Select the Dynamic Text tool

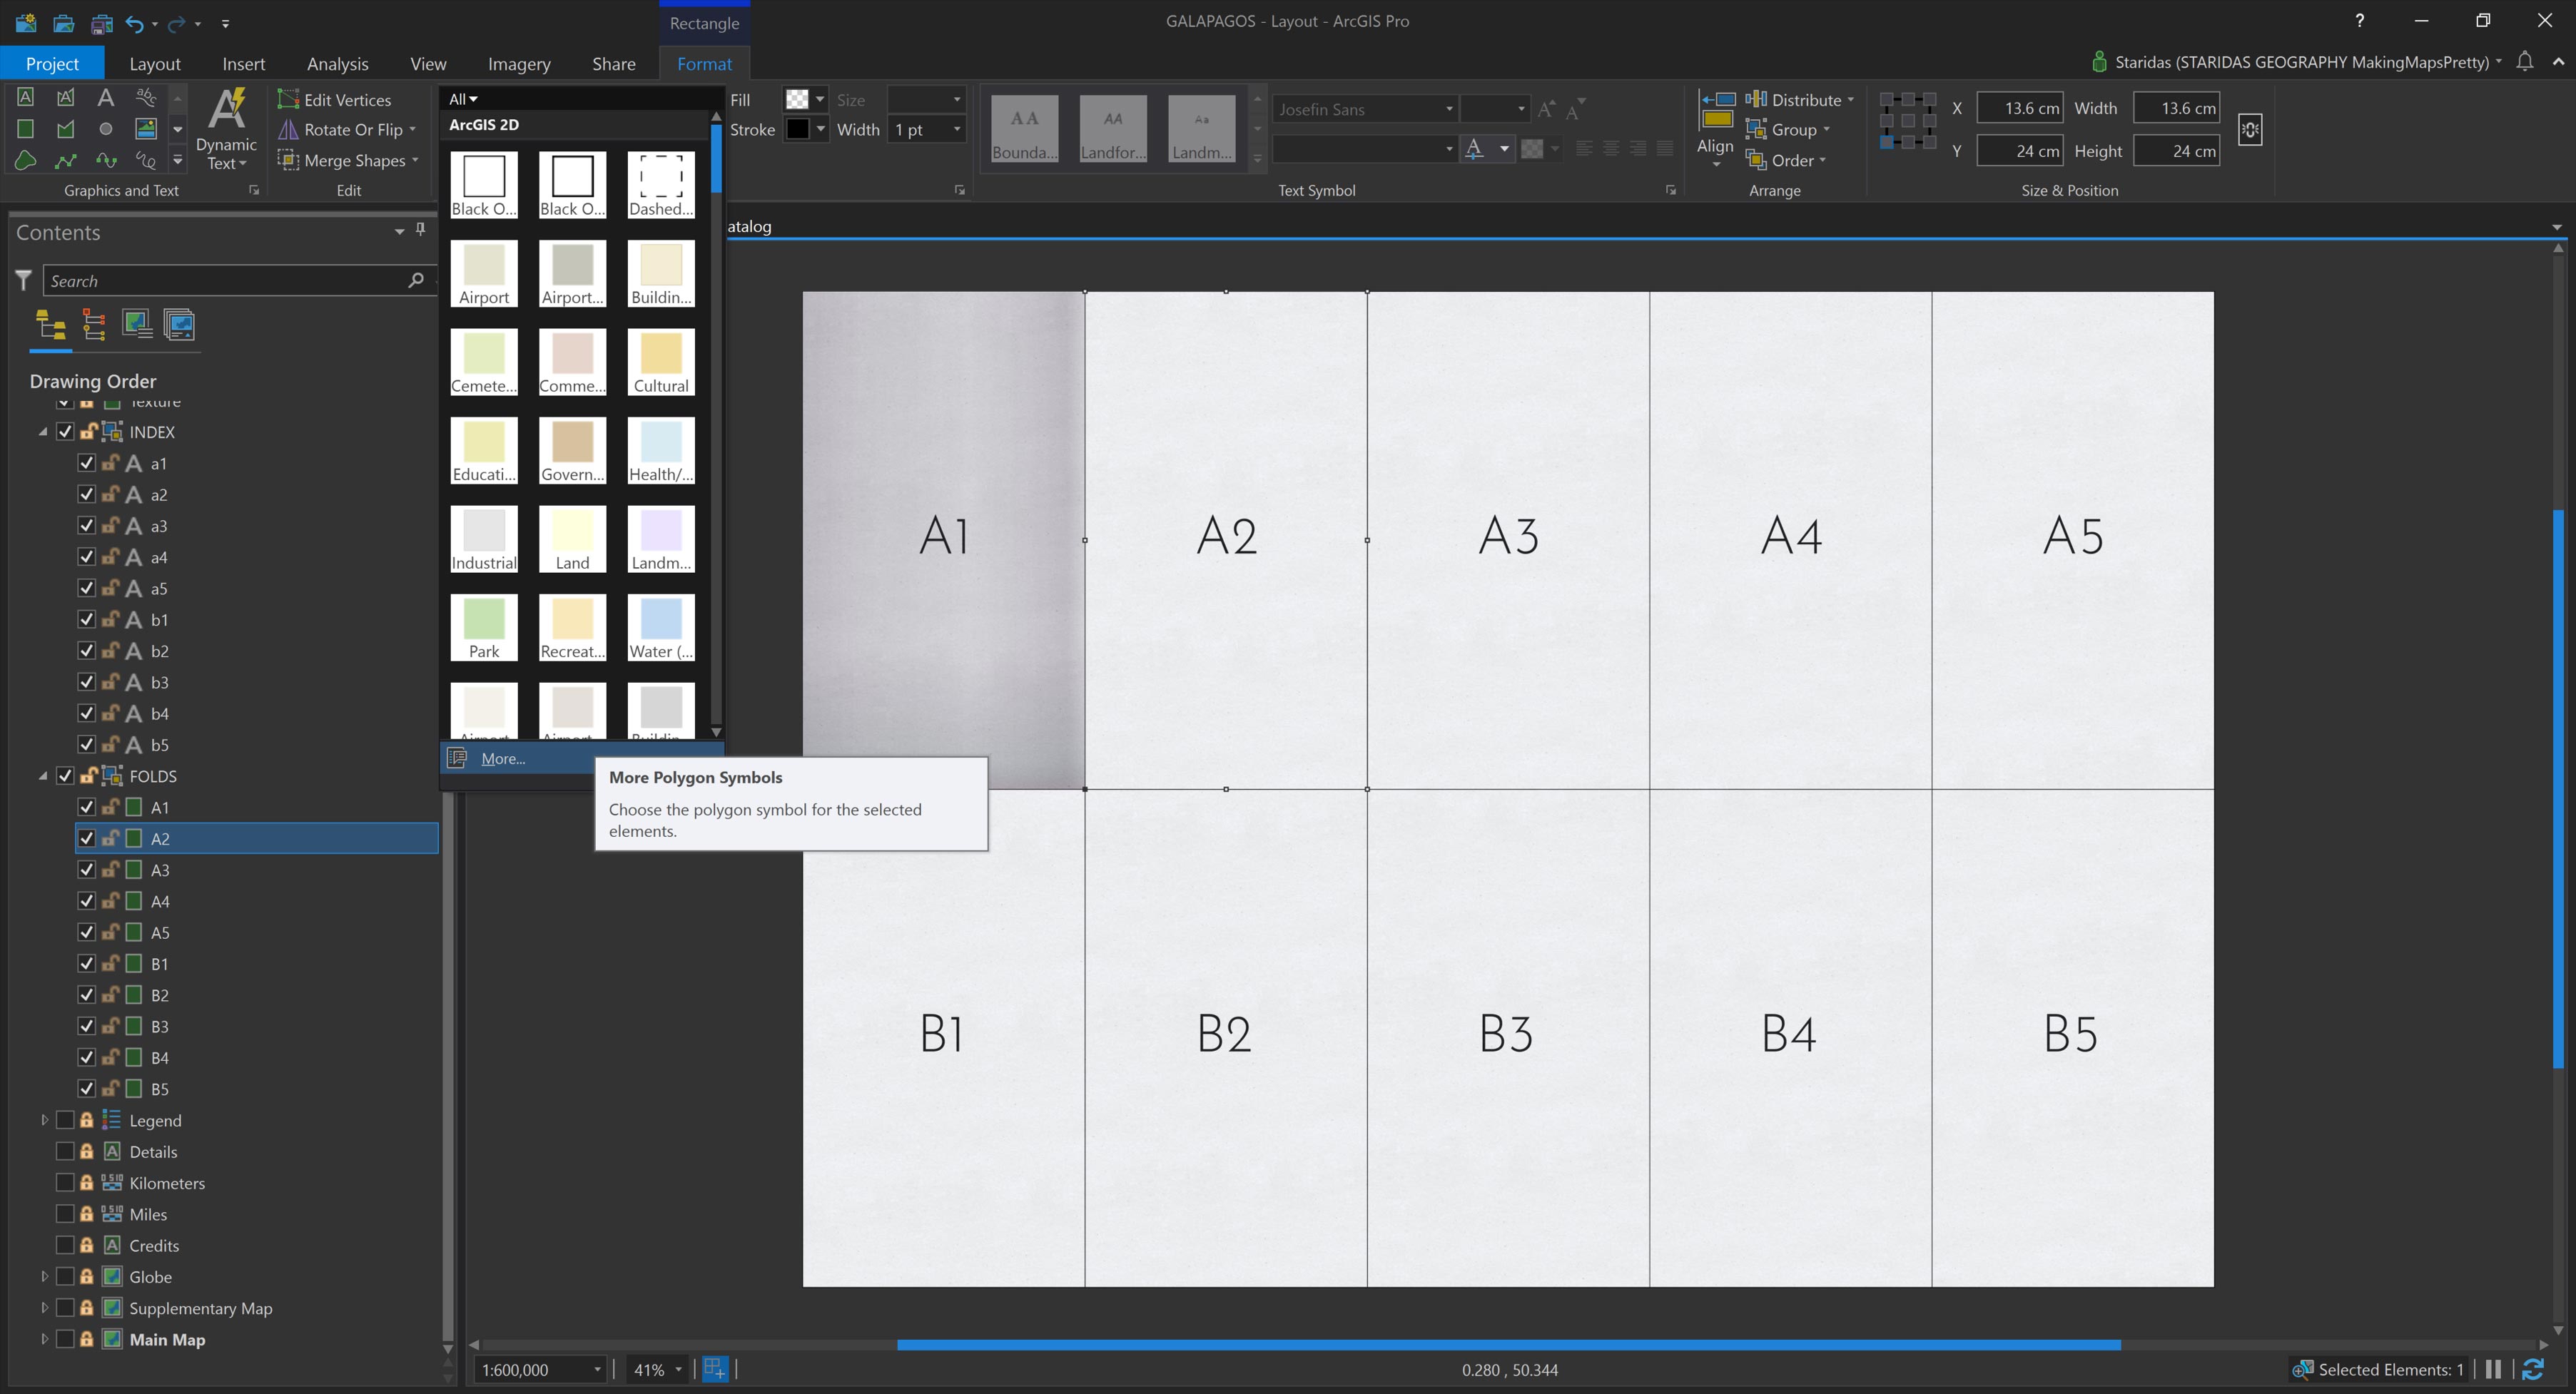click(226, 128)
